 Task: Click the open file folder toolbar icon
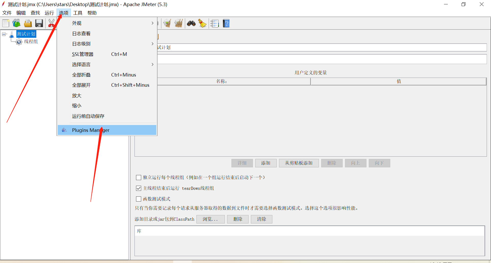[28, 23]
